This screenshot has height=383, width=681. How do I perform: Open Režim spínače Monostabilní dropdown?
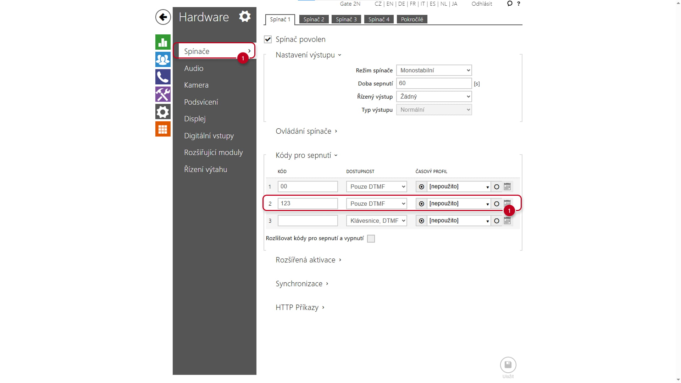tap(434, 70)
